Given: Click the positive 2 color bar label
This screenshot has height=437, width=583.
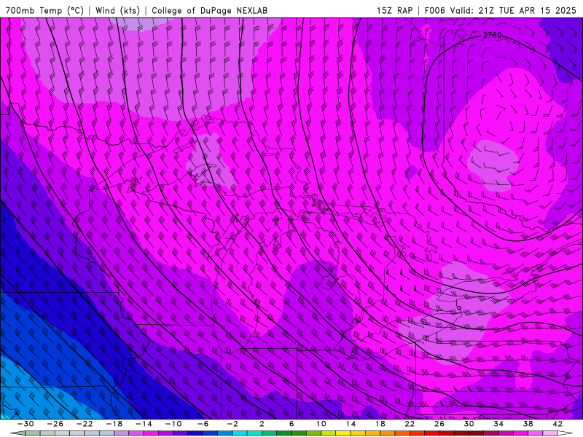Looking at the screenshot, I should pos(262,424).
